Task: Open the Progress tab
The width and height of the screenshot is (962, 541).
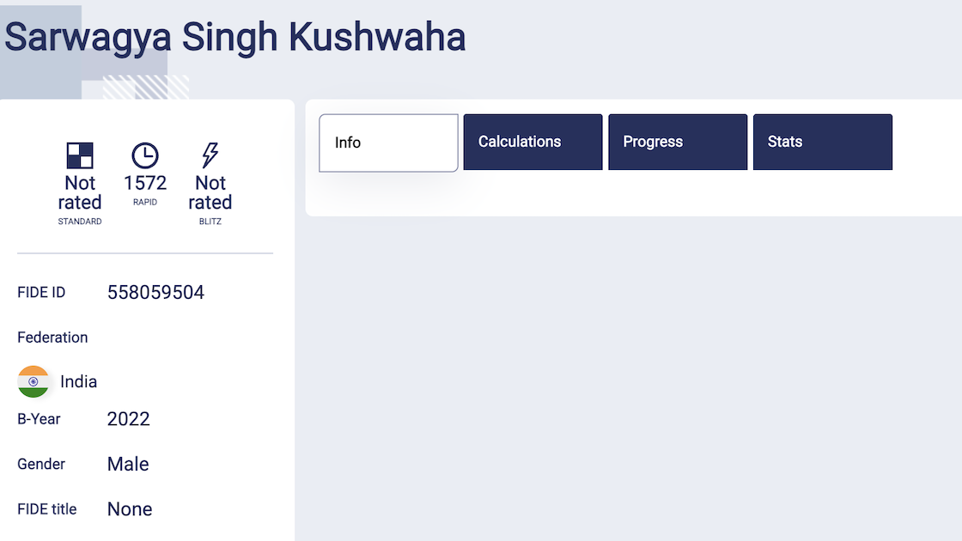Action: click(677, 142)
